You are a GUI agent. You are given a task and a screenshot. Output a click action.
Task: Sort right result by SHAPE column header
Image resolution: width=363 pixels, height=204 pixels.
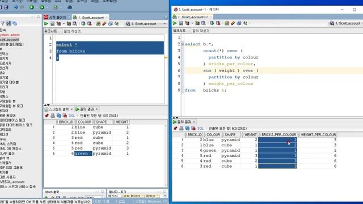230,135
